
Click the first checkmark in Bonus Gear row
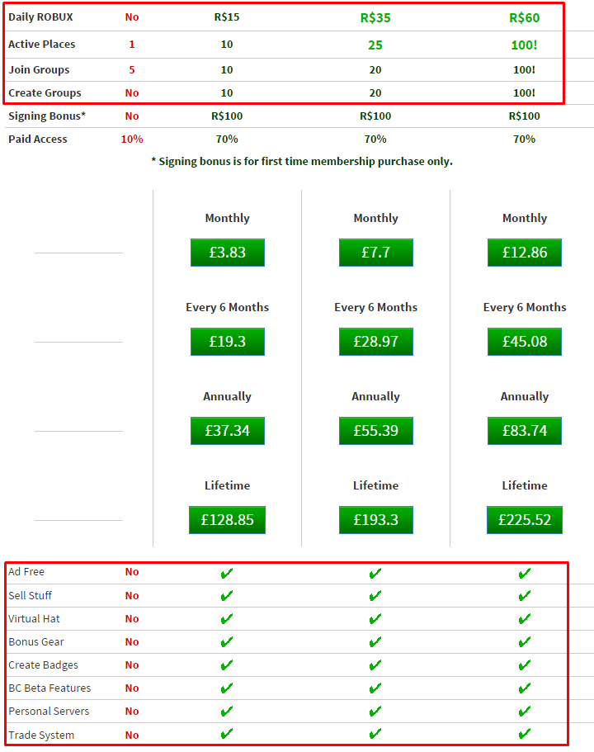[x=227, y=641]
